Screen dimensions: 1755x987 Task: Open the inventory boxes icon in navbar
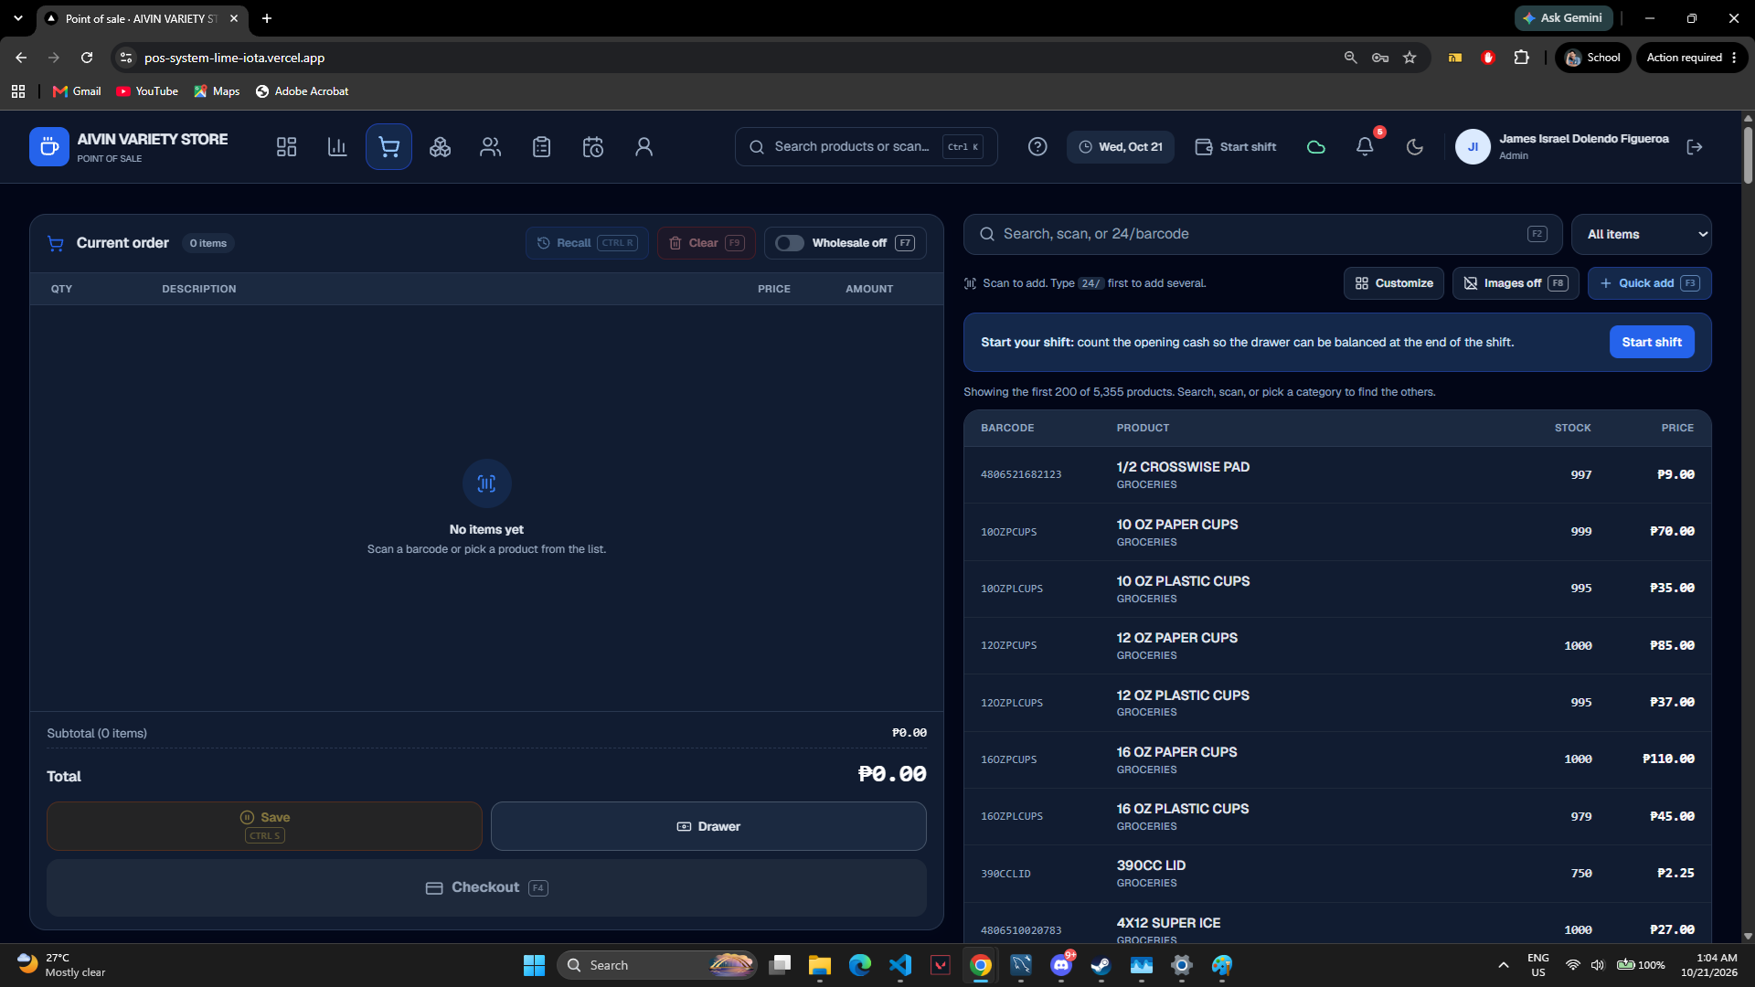(440, 147)
